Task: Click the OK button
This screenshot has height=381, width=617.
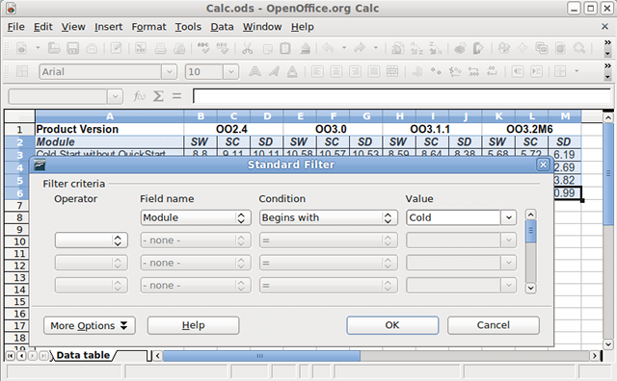Action: tap(392, 325)
